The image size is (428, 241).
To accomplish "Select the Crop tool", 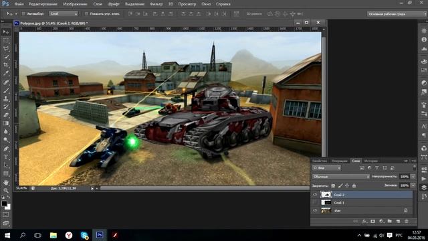I will pos(6,66).
